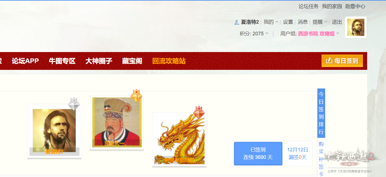
Task: Click the gold crown badge above 东皇太一
Action: point(136,96)
